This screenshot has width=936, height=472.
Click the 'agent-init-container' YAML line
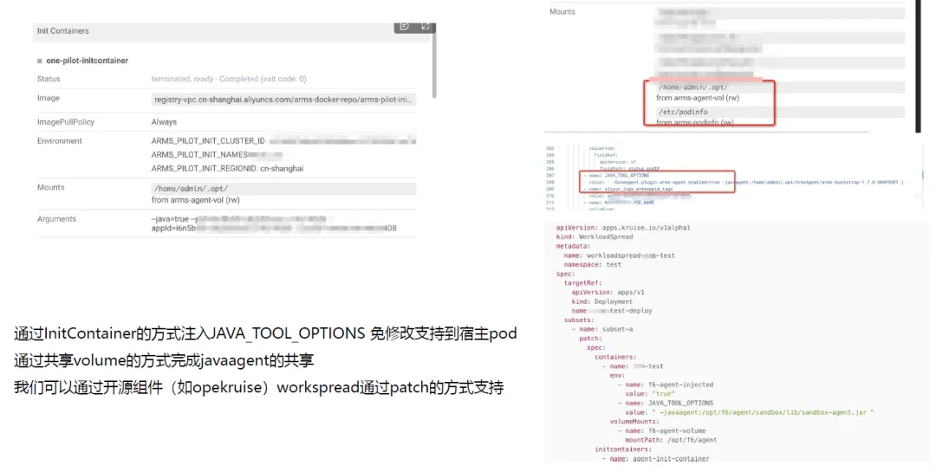[655, 459]
